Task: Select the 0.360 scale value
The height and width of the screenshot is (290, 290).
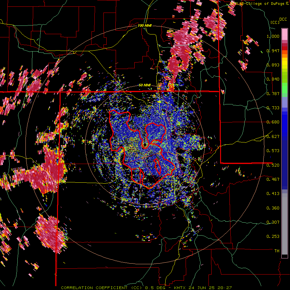Action: click(x=273, y=208)
